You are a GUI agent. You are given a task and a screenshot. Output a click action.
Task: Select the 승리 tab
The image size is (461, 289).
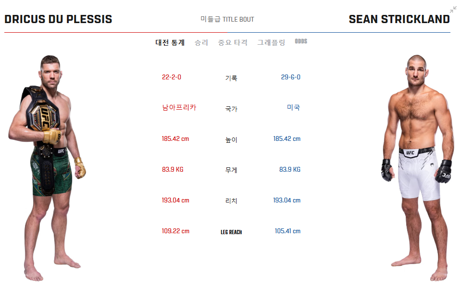pos(201,42)
